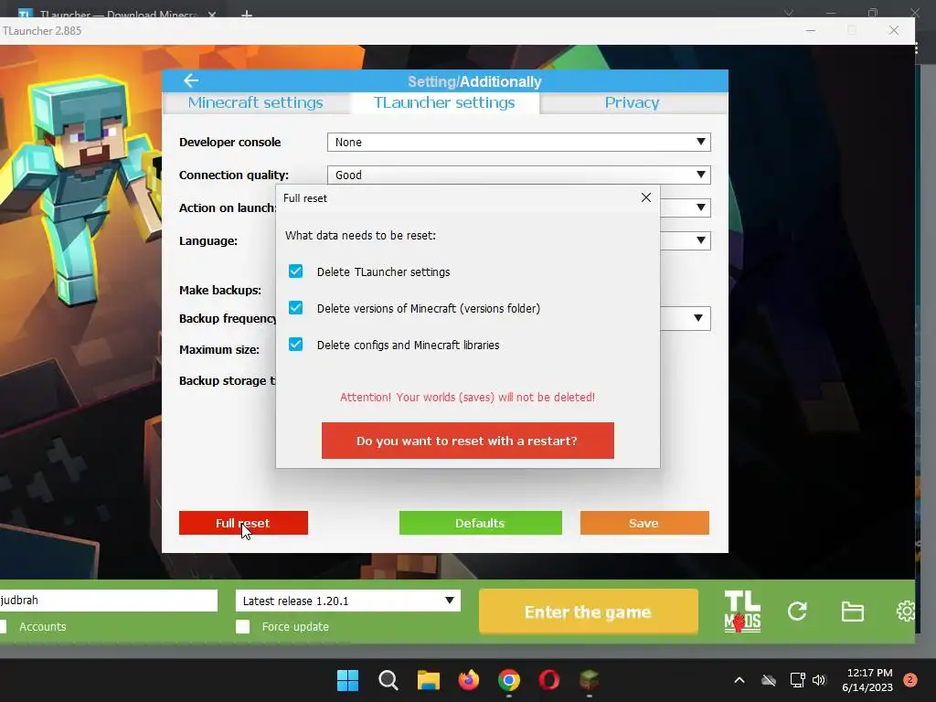Open Language dropdown arrow
The height and width of the screenshot is (702, 936).
[701, 240]
